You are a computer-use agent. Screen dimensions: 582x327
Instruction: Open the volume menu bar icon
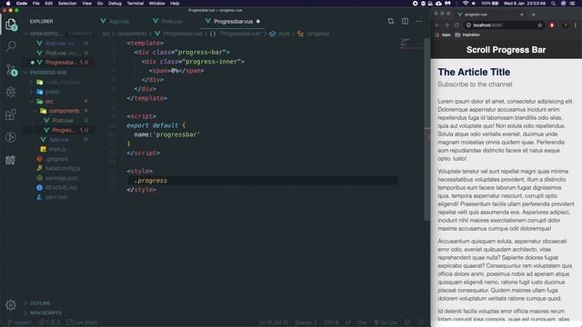coord(474,4)
